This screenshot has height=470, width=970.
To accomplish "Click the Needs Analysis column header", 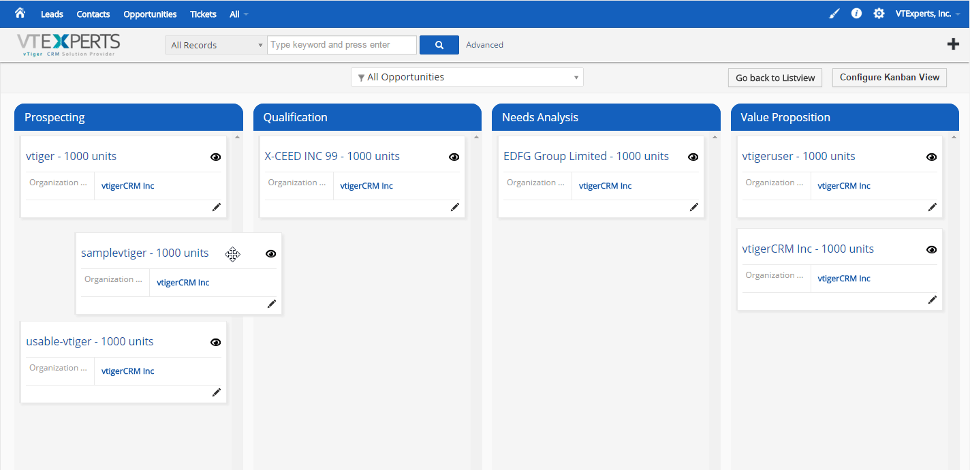I will 606,117.
